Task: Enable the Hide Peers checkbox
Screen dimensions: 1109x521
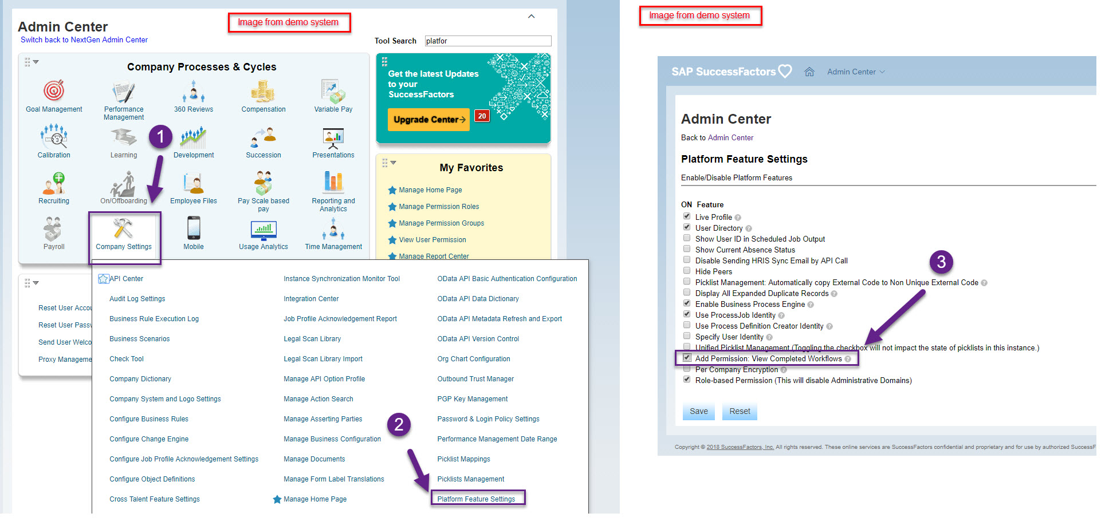Action: pos(687,271)
